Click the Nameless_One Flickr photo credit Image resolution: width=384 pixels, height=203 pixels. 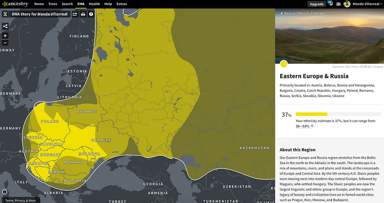pyautogui.click(x=358, y=67)
